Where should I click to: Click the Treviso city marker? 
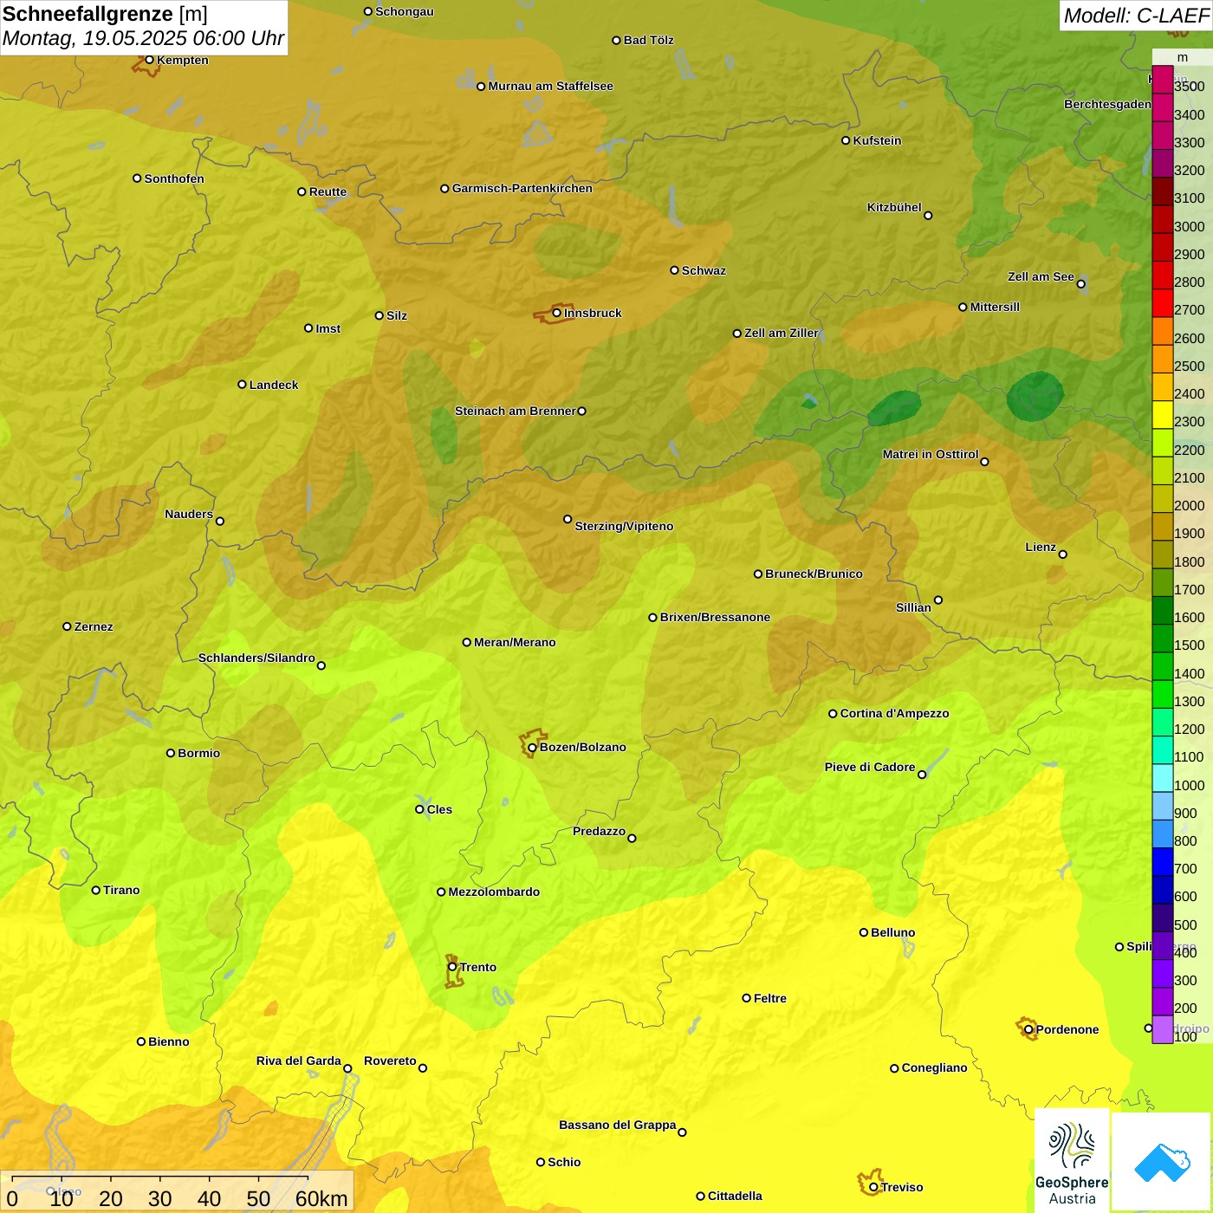(873, 1187)
